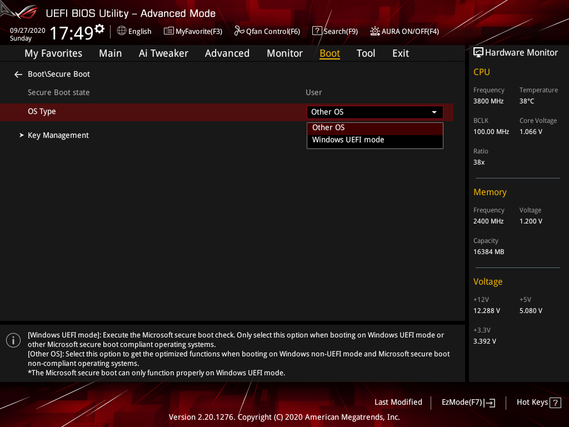
Task: Click the Qfan fan icon
Action: point(239,31)
